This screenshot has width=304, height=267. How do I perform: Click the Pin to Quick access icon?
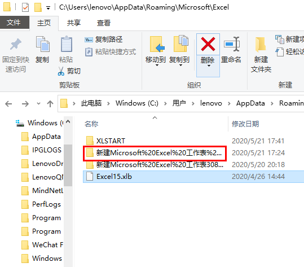coord(16,44)
